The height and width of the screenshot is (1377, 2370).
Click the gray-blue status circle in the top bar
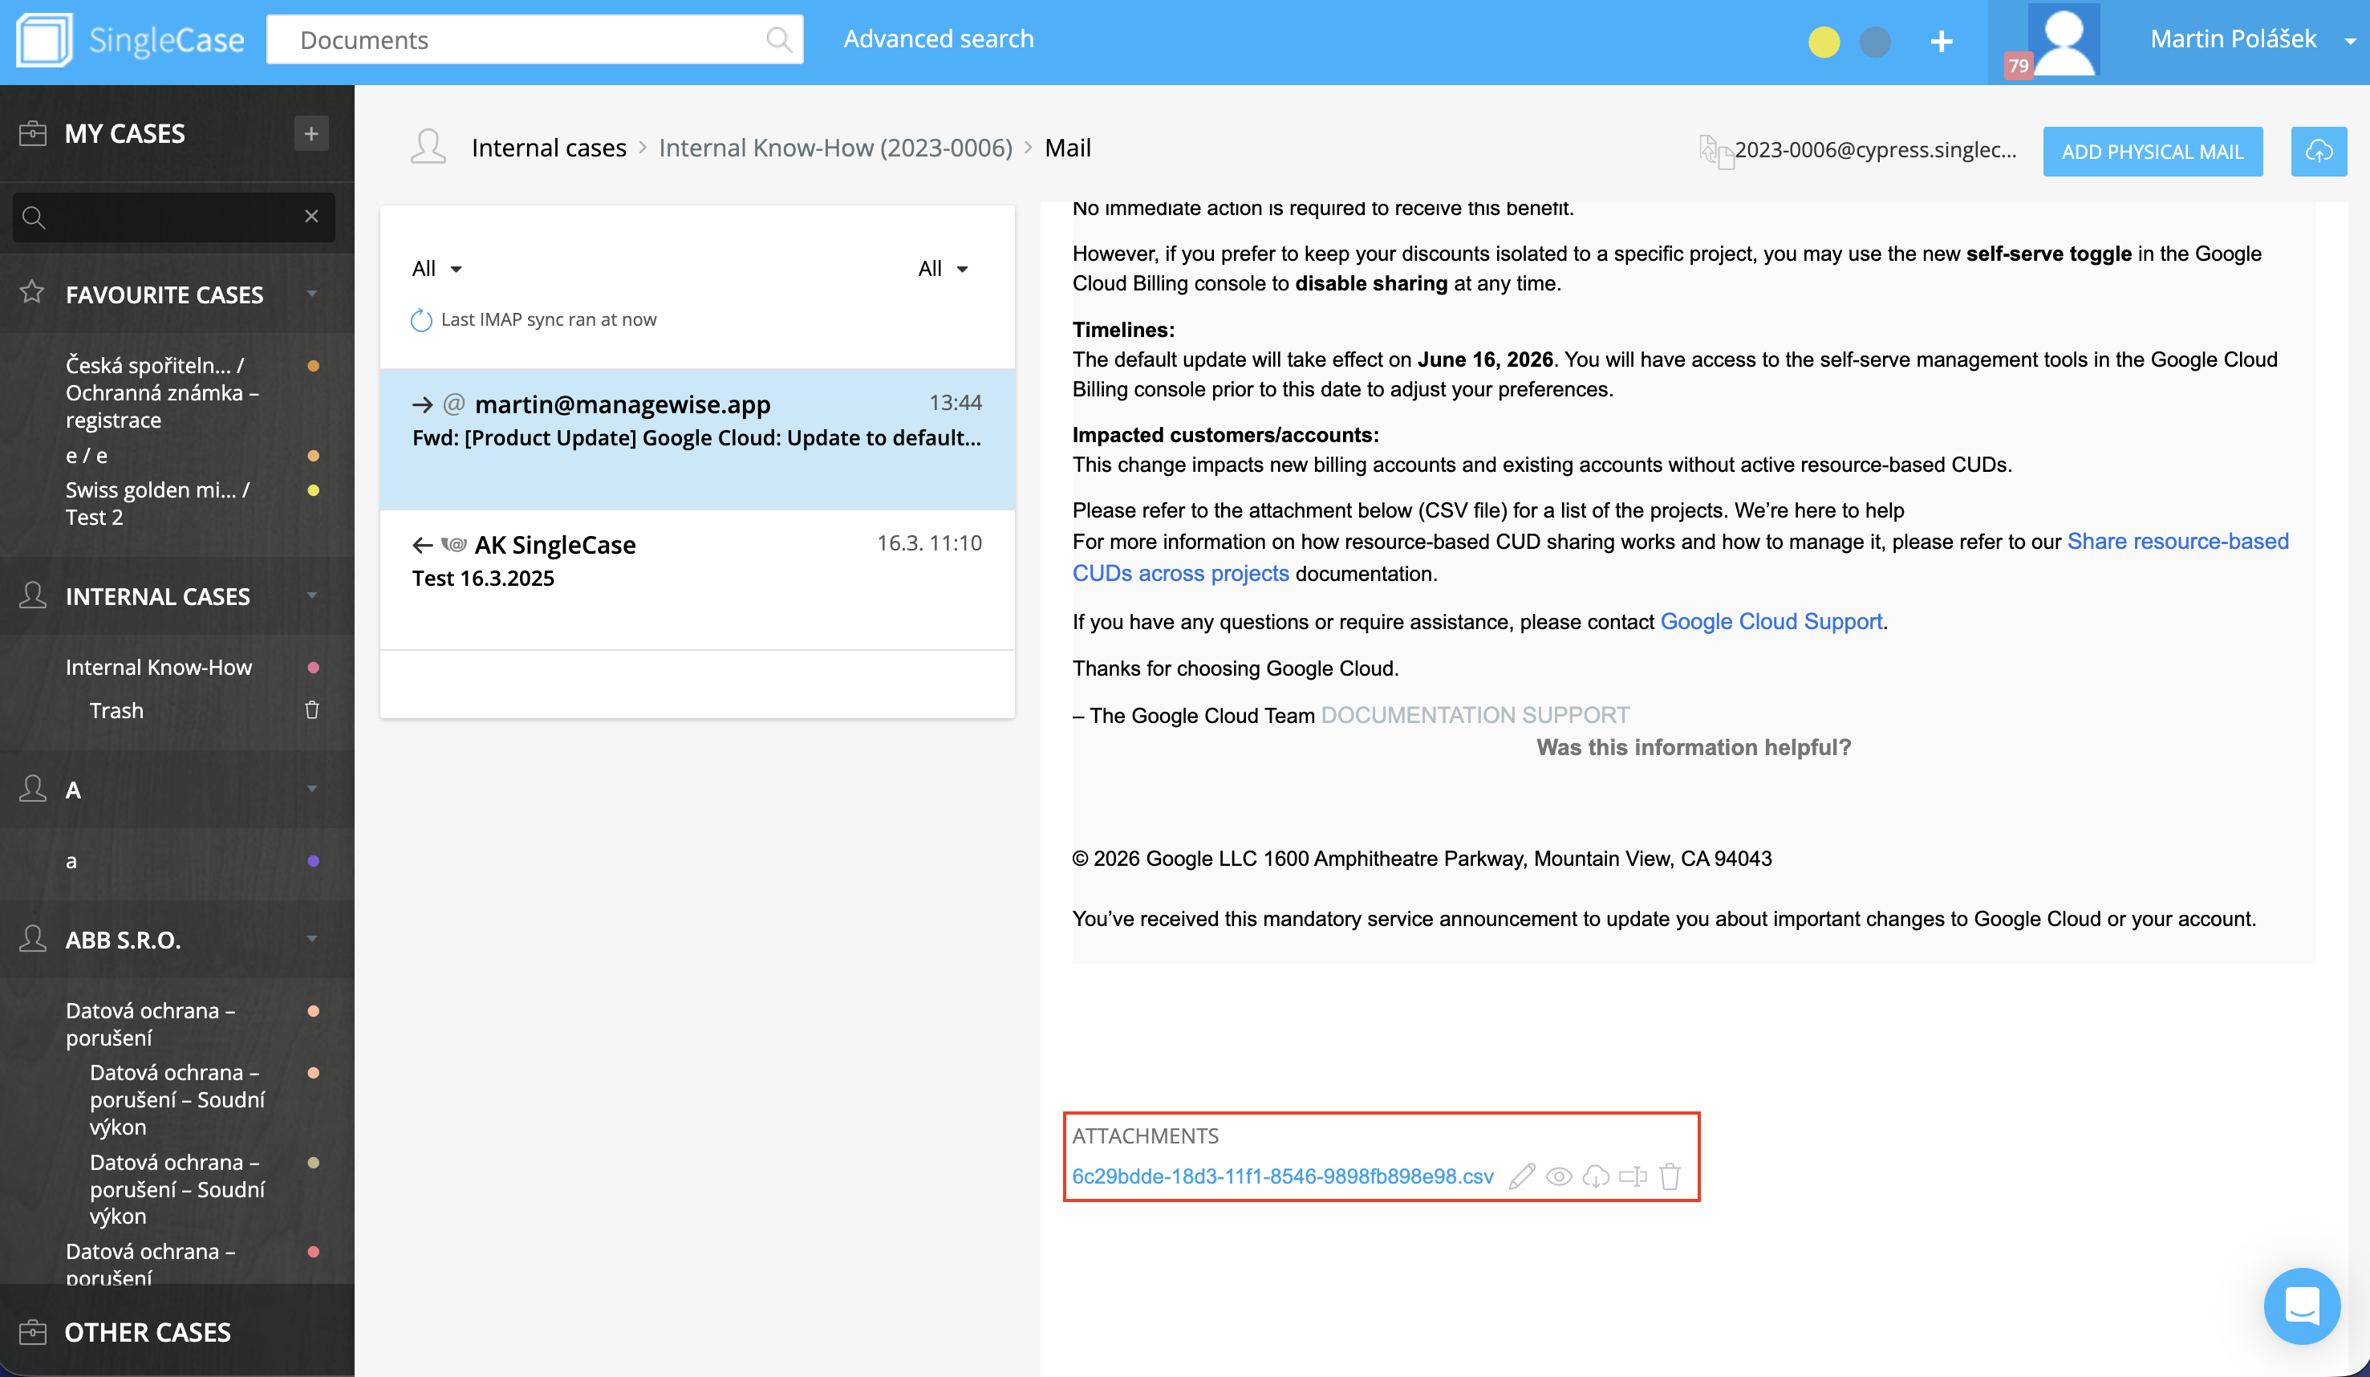coord(1874,42)
